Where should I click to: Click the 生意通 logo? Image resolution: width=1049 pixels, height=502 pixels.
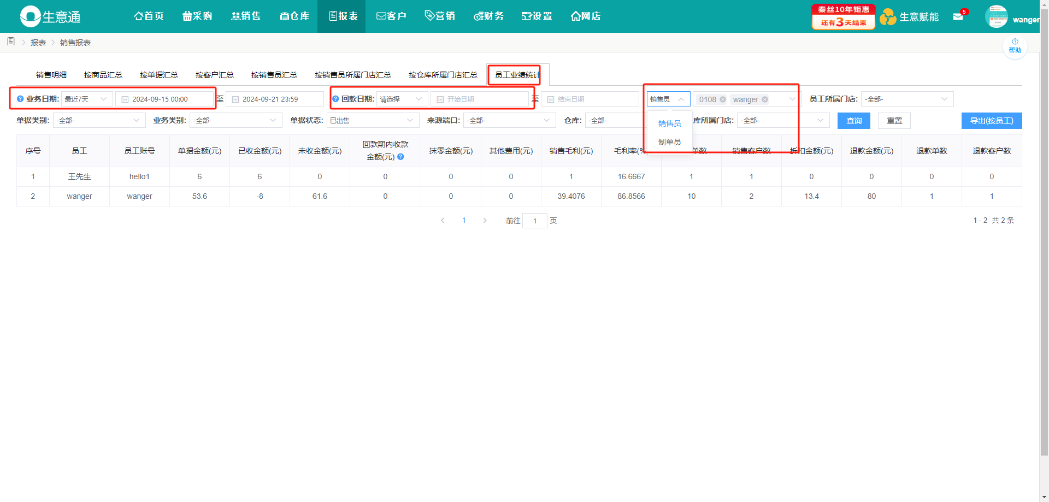50,16
